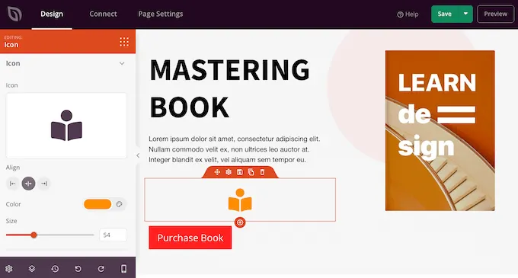Open the color palette icon beside swatch
Screen dimensions: 518x278
tap(120, 204)
